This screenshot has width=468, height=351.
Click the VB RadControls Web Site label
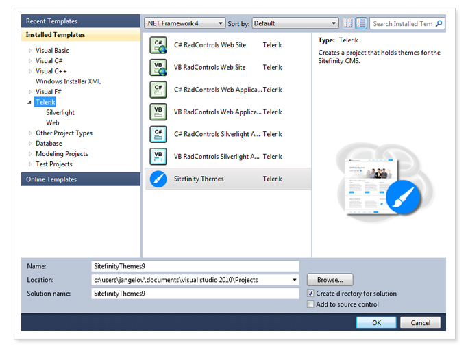[210, 67]
